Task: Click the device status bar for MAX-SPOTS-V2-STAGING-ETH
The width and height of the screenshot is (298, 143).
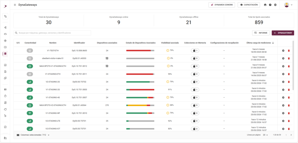Action: [x=140, y=105]
